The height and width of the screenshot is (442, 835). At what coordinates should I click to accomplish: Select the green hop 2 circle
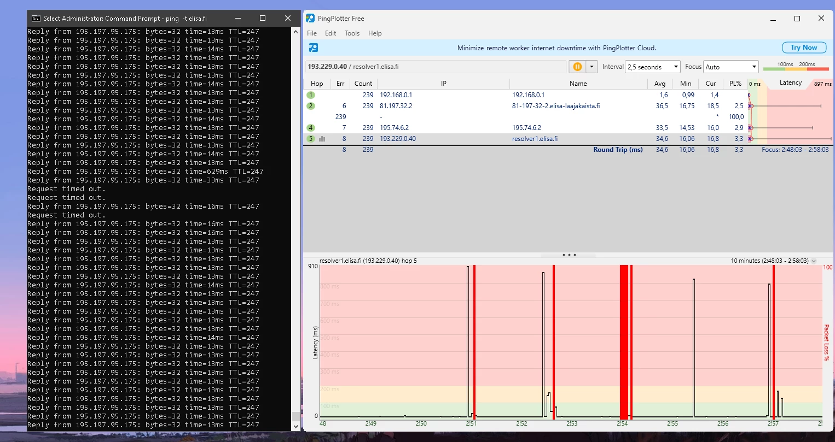point(311,106)
